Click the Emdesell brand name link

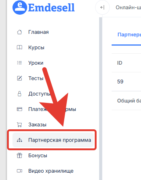pos(51,7)
